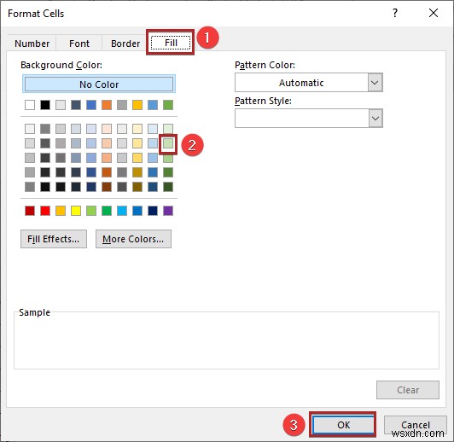Pick the yellow standard color

click(76, 211)
